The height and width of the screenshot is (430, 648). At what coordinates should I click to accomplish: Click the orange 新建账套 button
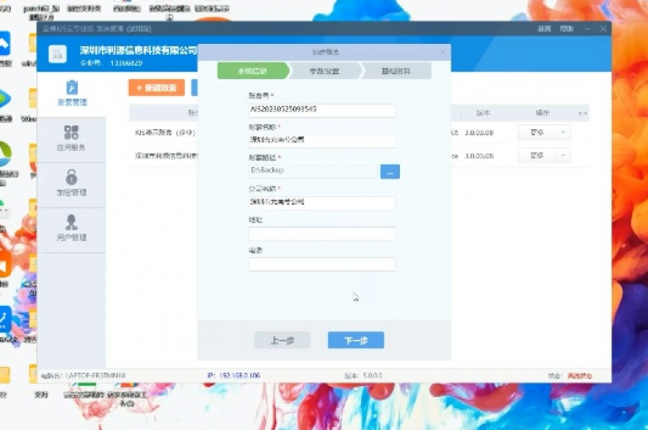(x=156, y=88)
